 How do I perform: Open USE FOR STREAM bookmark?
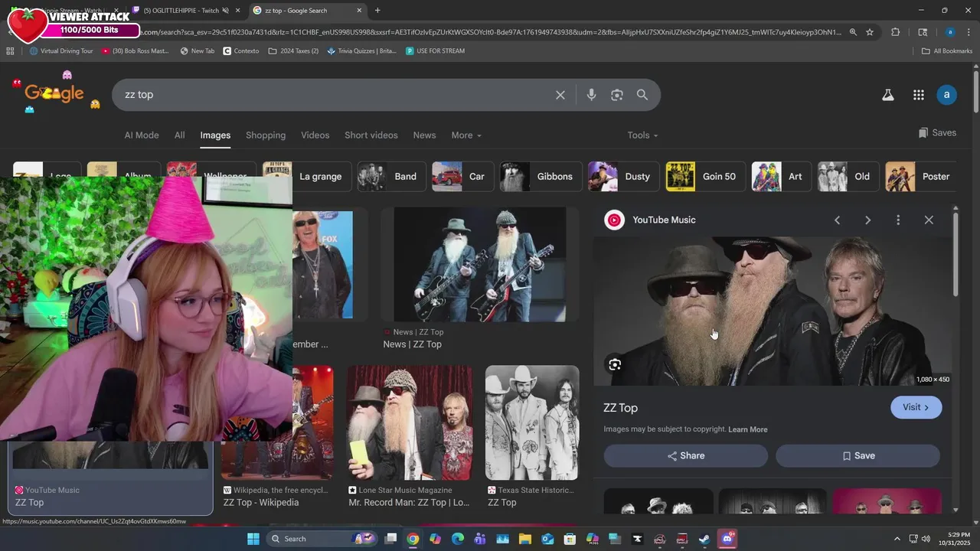coord(435,51)
